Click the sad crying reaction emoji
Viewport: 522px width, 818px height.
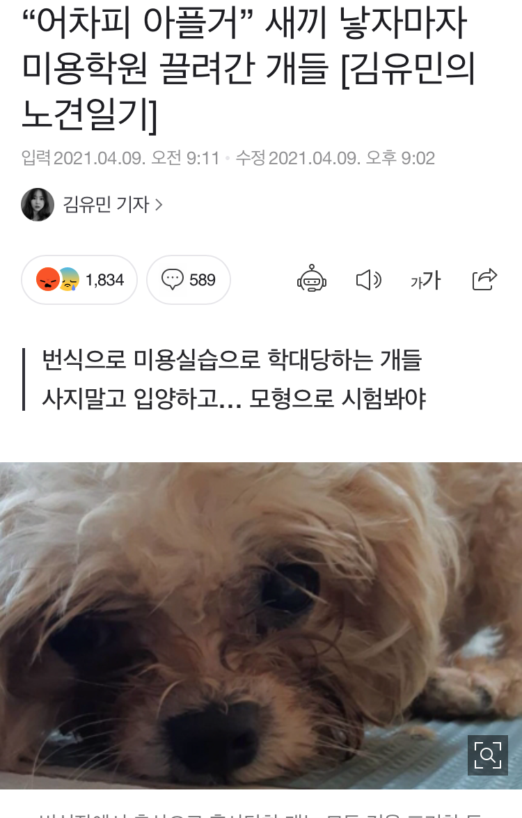(x=69, y=279)
